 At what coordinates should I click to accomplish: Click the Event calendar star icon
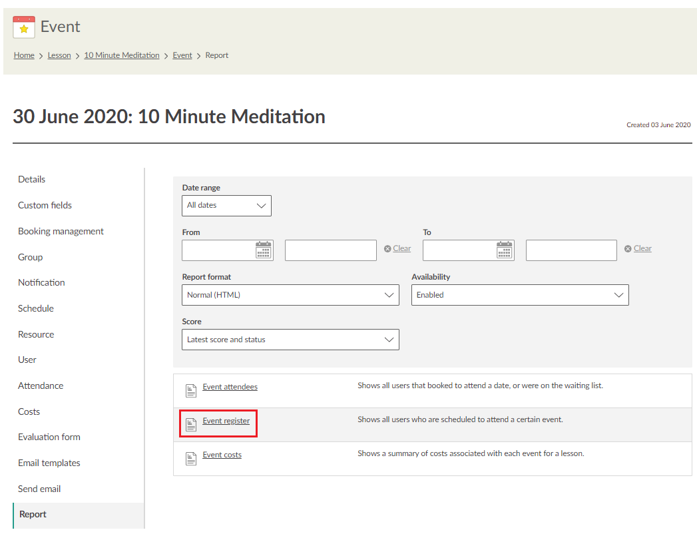(24, 27)
